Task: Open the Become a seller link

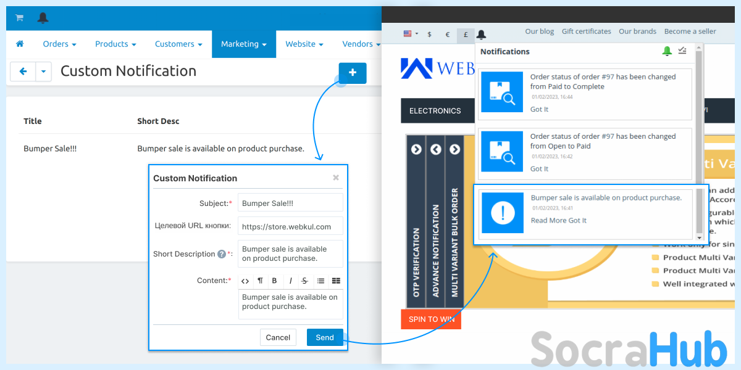Action: (x=690, y=31)
